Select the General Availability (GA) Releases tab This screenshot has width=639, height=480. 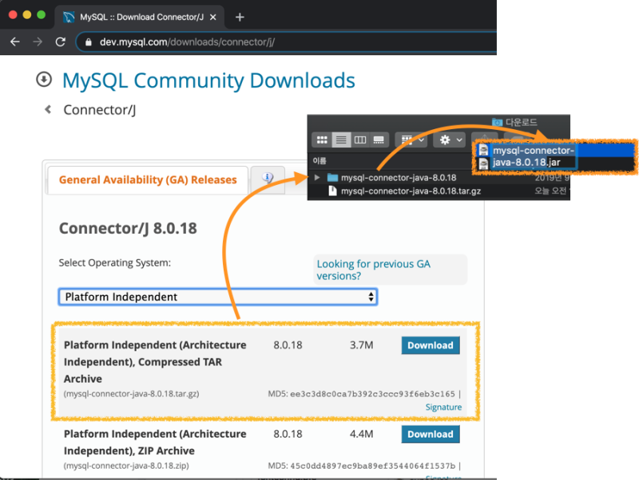click(146, 180)
